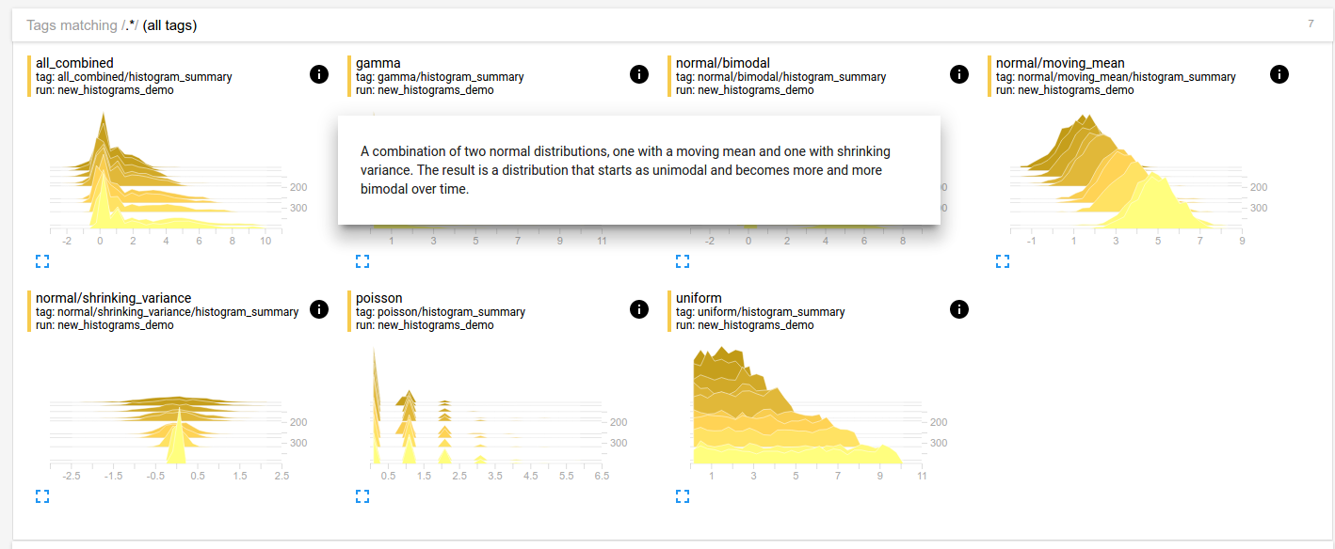Viewport: 1335px width, 549px height.
Task: Open the info tooltip for all_combined
Action: tap(319, 73)
